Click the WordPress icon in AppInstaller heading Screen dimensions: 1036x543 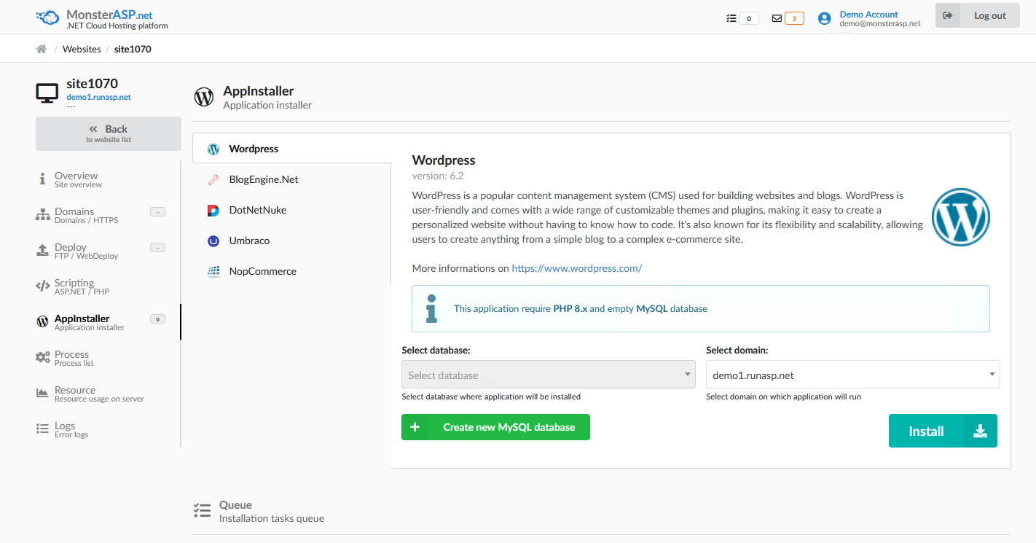coord(203,97)
